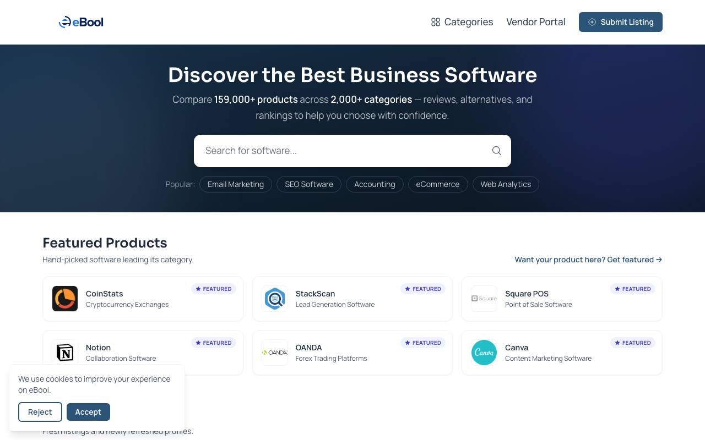Screen dimensions: 705x440
Task: Open the Square POS product title
Action: tap(527, 294)
